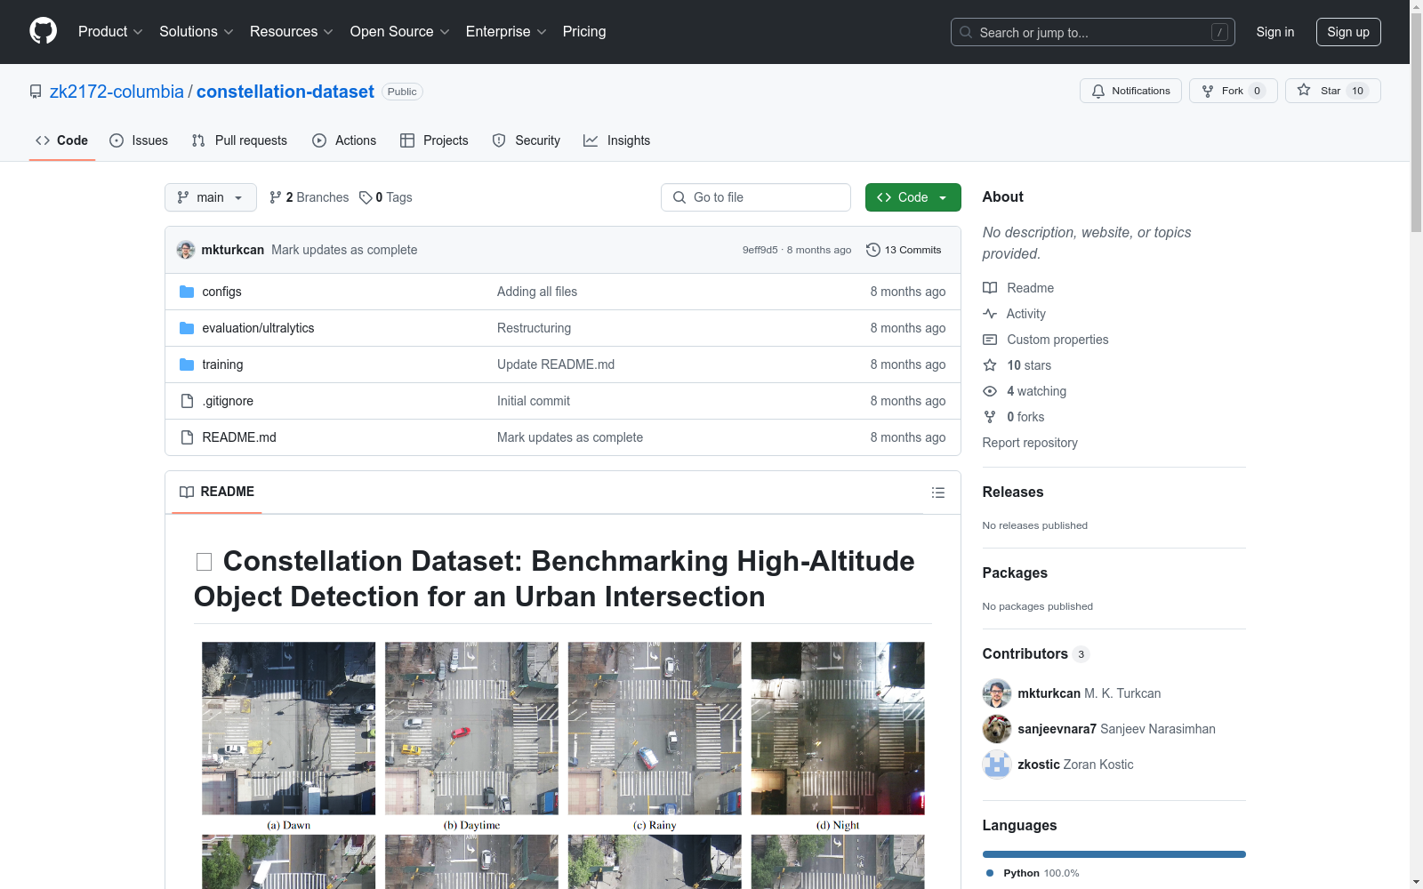The image size is (1423, 889).
Task: Open the Rainy intersection thumbnail
Action: (x=655, y=728)
